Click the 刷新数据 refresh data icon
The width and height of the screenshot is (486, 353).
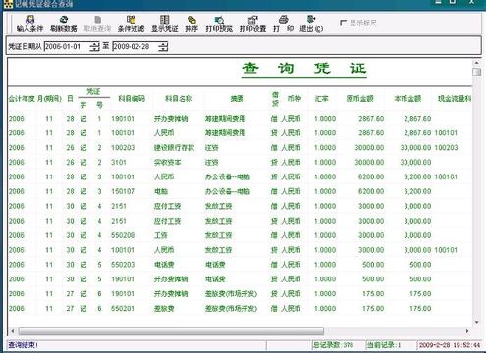click(64, 24)
